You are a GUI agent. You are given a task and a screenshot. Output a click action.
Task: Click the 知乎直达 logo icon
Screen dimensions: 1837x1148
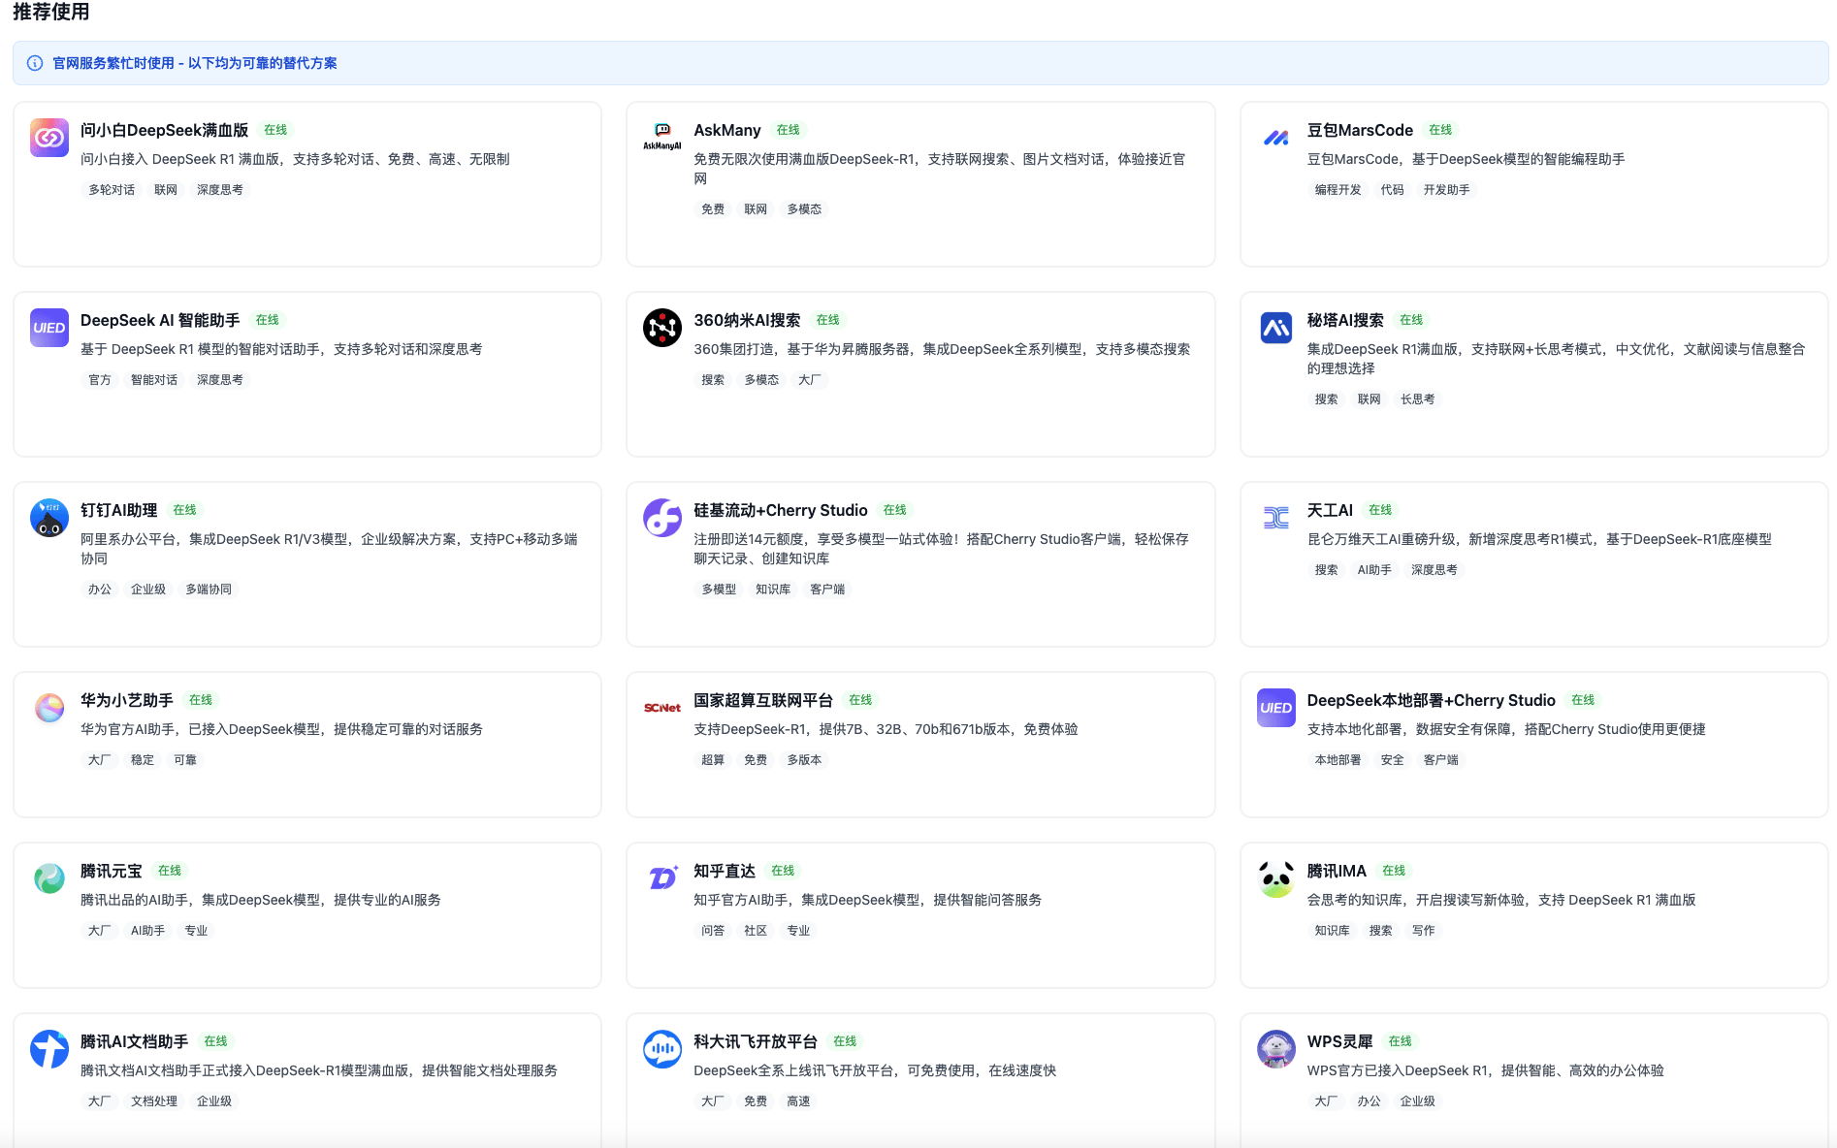tap(662, 878)
